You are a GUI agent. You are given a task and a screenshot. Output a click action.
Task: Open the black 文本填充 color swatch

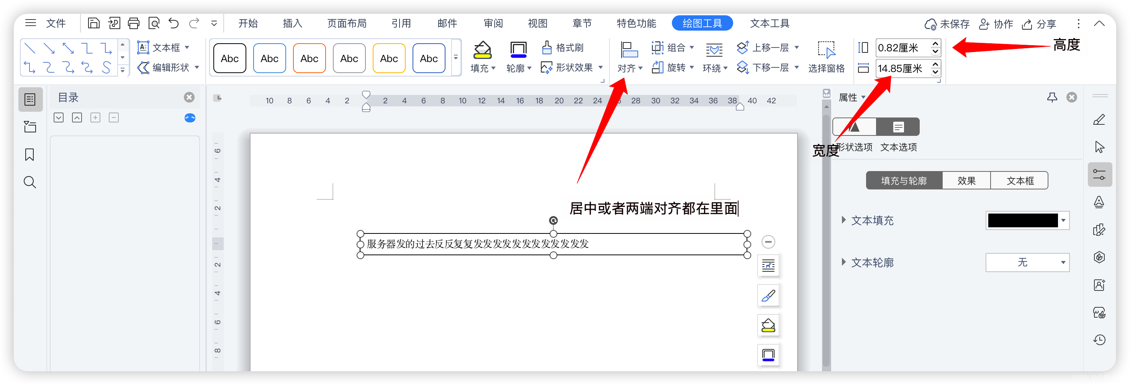pyautogui.click(x=1027, y=220)
